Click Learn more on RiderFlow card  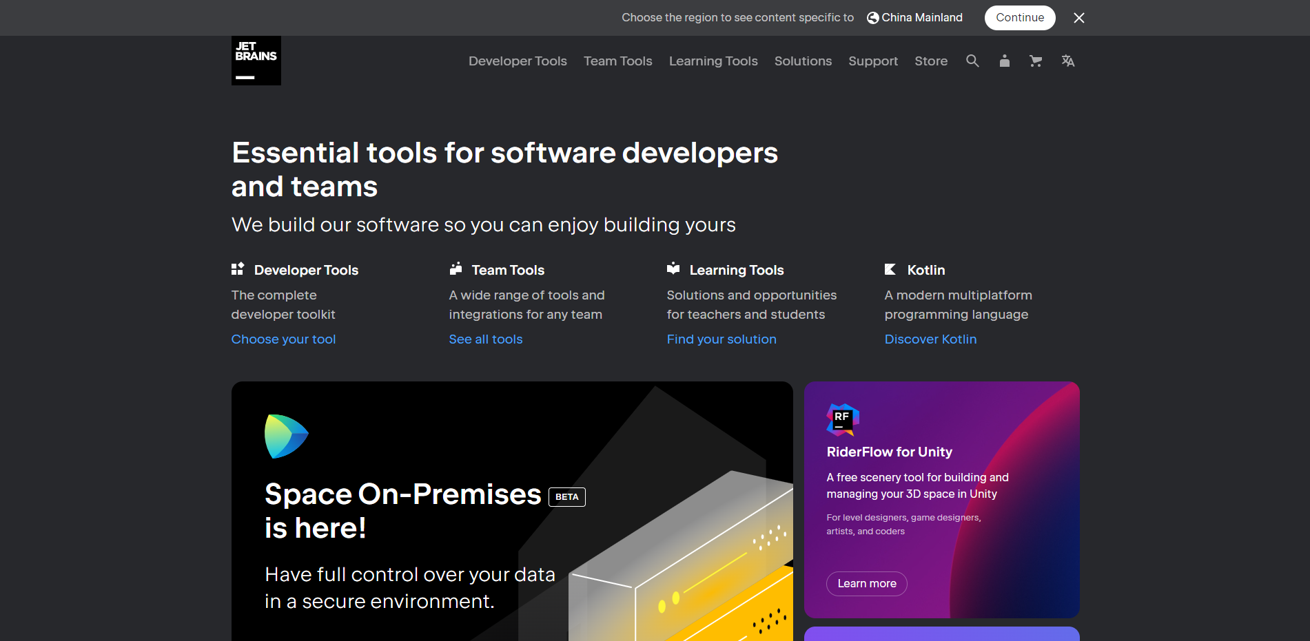click(867, 584)
